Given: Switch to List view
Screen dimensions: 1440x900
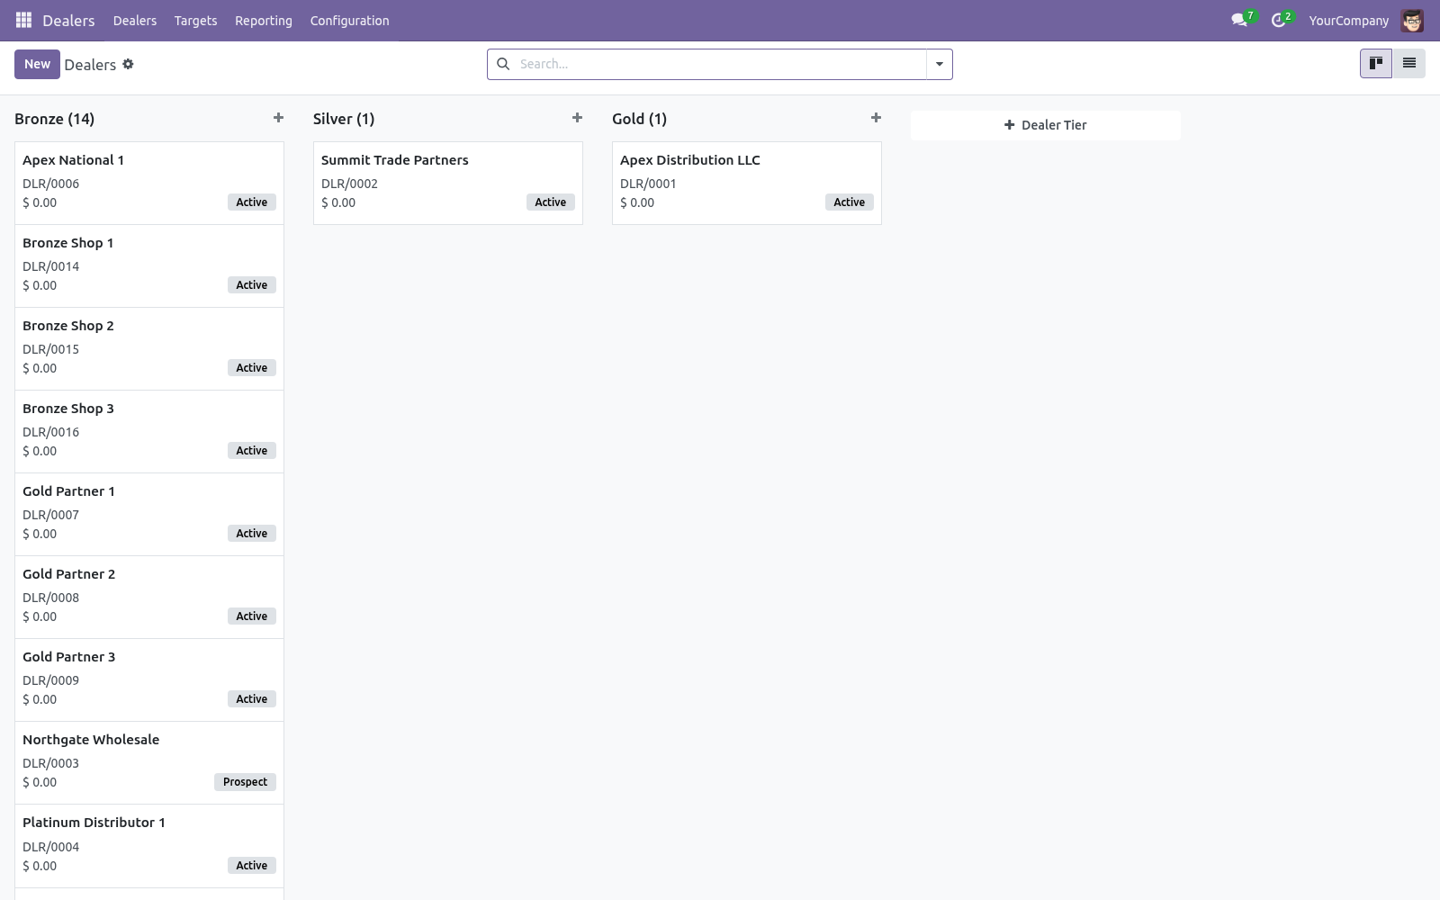Looking at the screenshot, I should (1409, 63).
